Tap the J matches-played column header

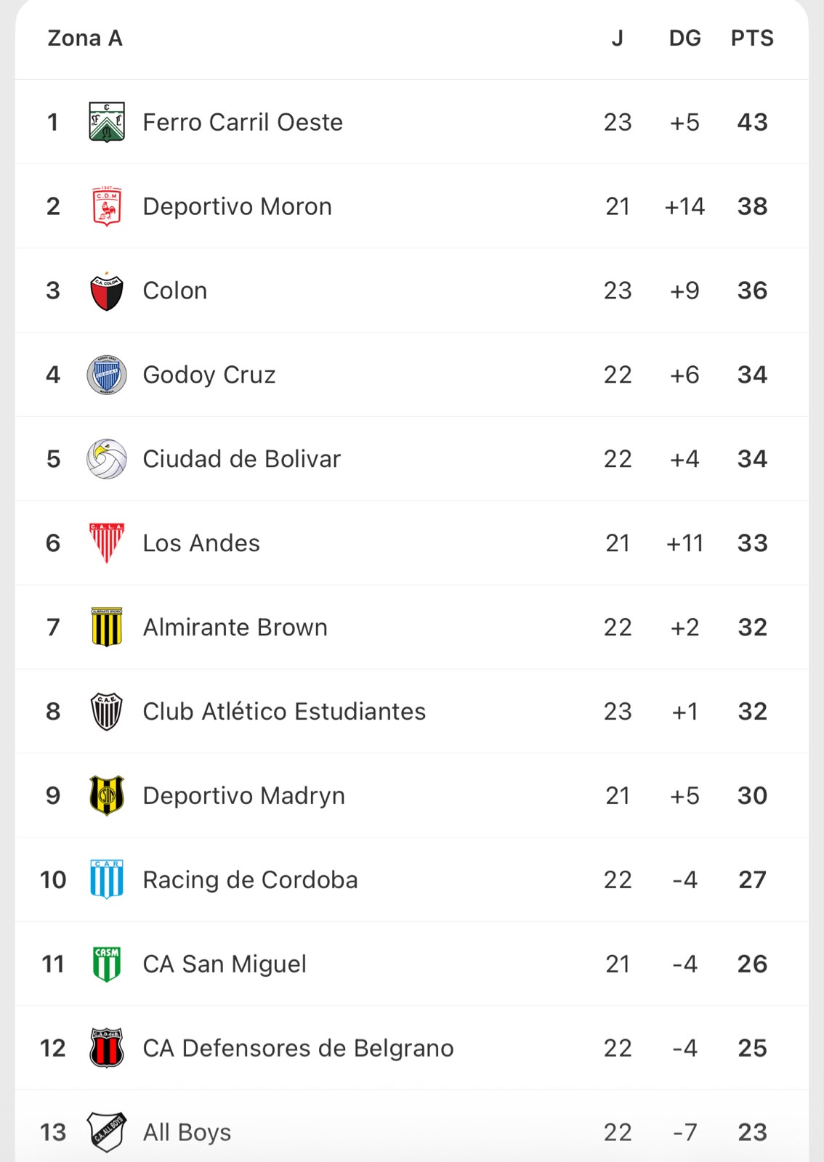click(617, 38)
